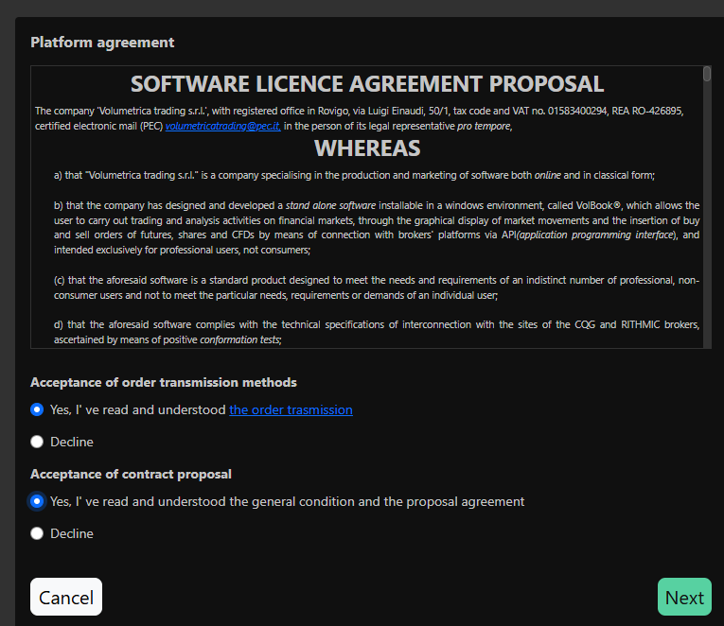Screen dimensions: 724x626
Task: Click the volumetricatrading@pec.it email link
Action: pyautogui.click(x=222, y=126)
